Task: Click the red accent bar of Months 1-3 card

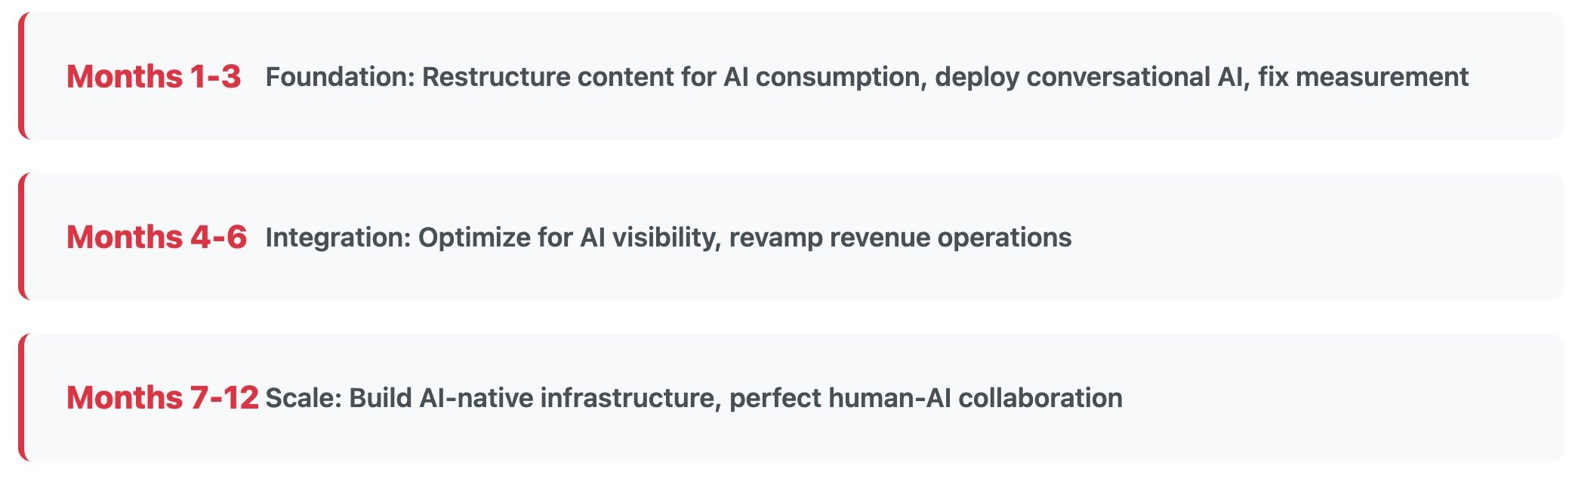Action: [x=22, y=75]
